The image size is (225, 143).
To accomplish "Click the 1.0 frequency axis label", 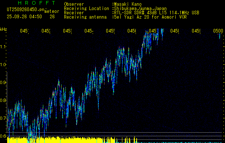I will click(x=3, y=65).
